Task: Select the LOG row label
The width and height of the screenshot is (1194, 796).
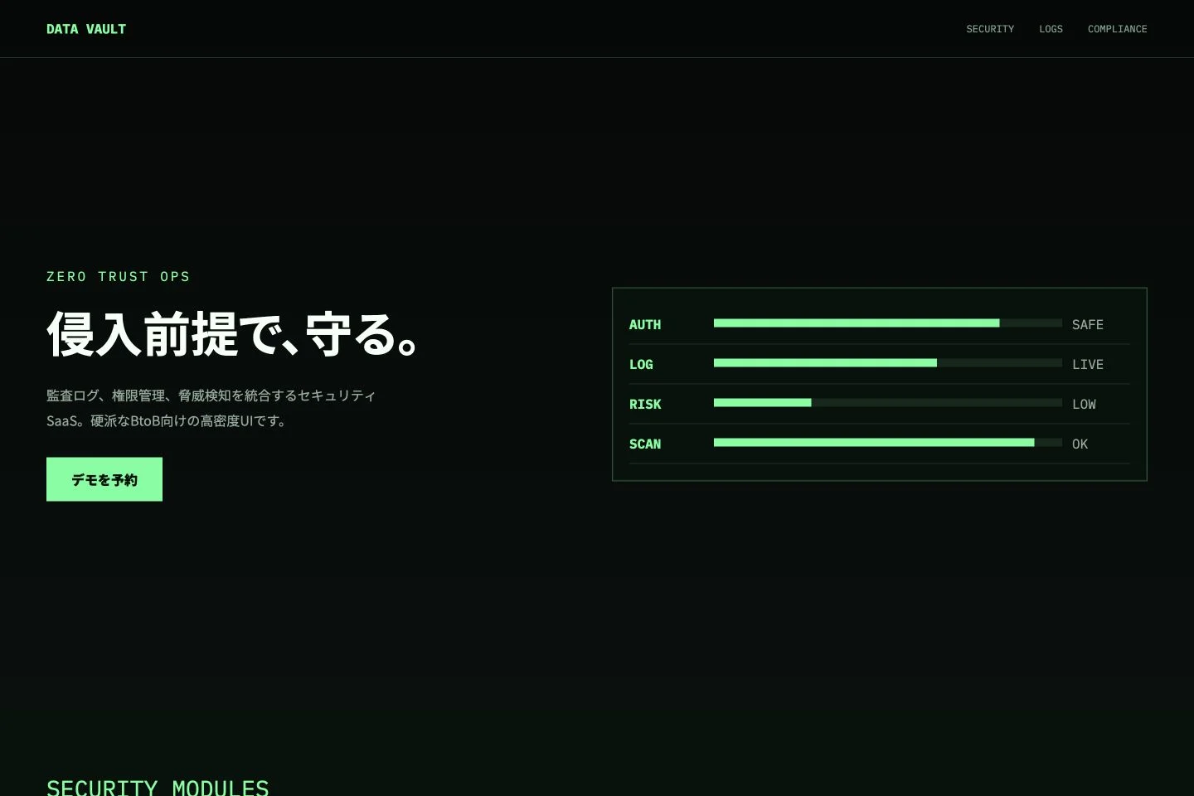Action: [x=641, y=365]
